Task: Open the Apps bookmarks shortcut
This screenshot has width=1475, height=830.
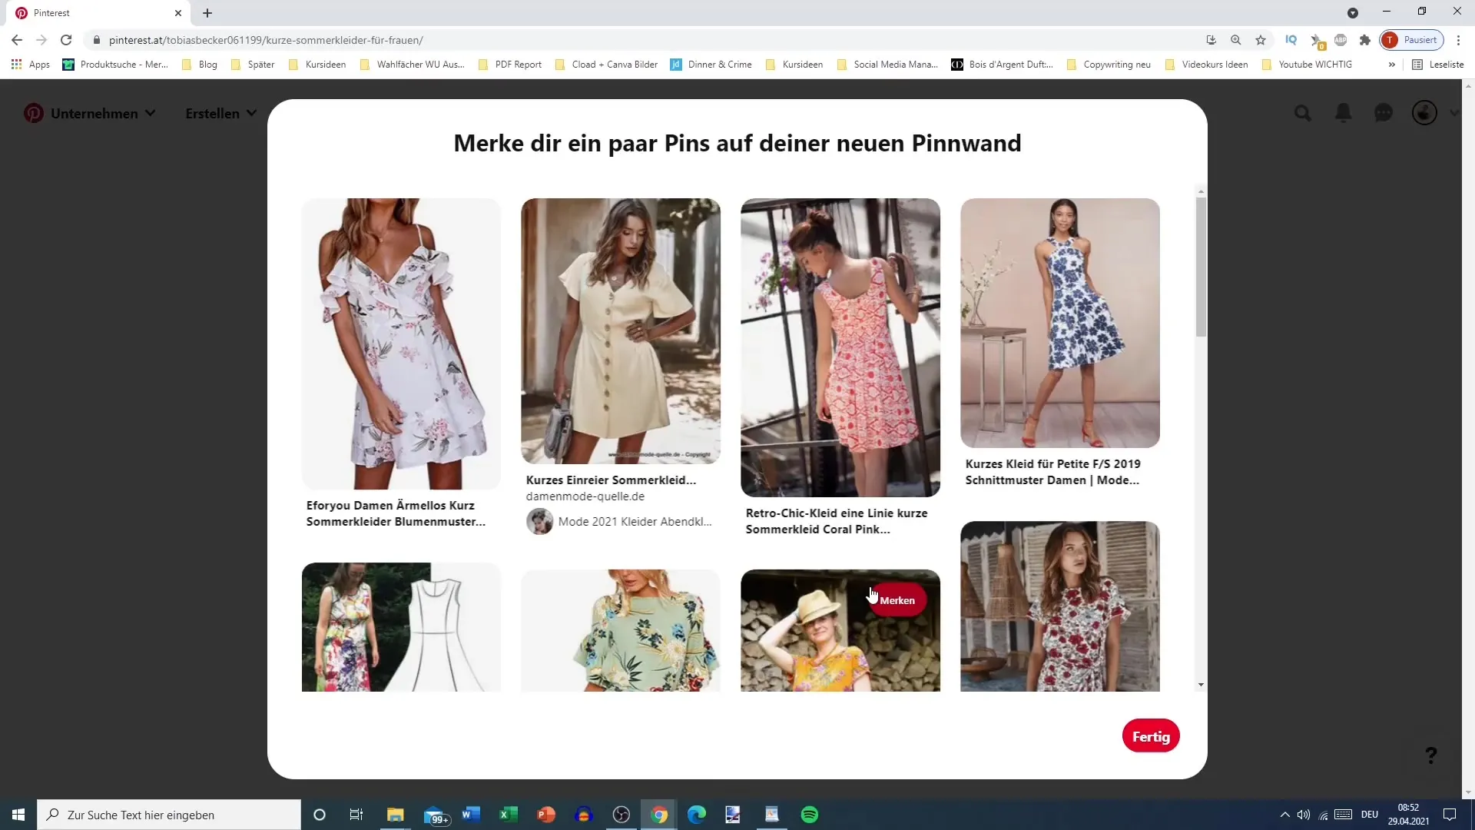Action: 31,65
